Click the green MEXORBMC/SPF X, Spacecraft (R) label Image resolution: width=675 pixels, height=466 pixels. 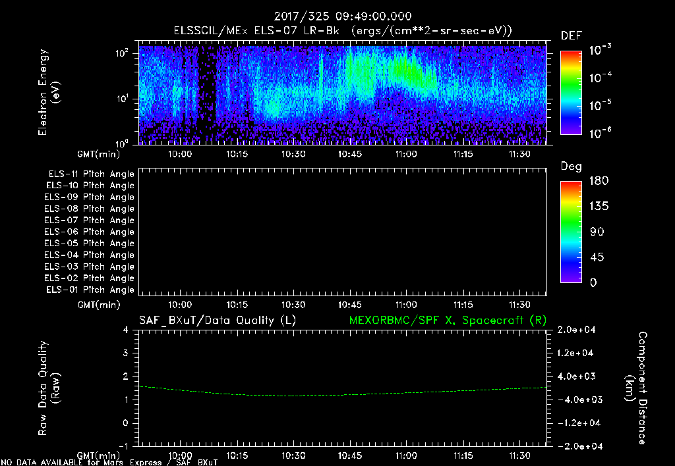(x=448, y=321)
